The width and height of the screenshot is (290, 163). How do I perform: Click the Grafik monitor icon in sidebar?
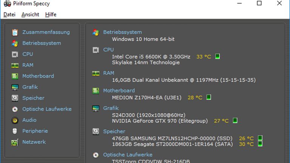click(15, 87)
